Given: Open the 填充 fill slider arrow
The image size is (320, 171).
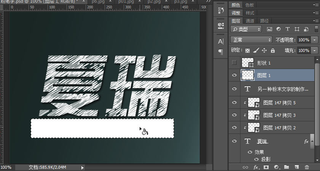Looking at the screenshot, I should 315,50.
